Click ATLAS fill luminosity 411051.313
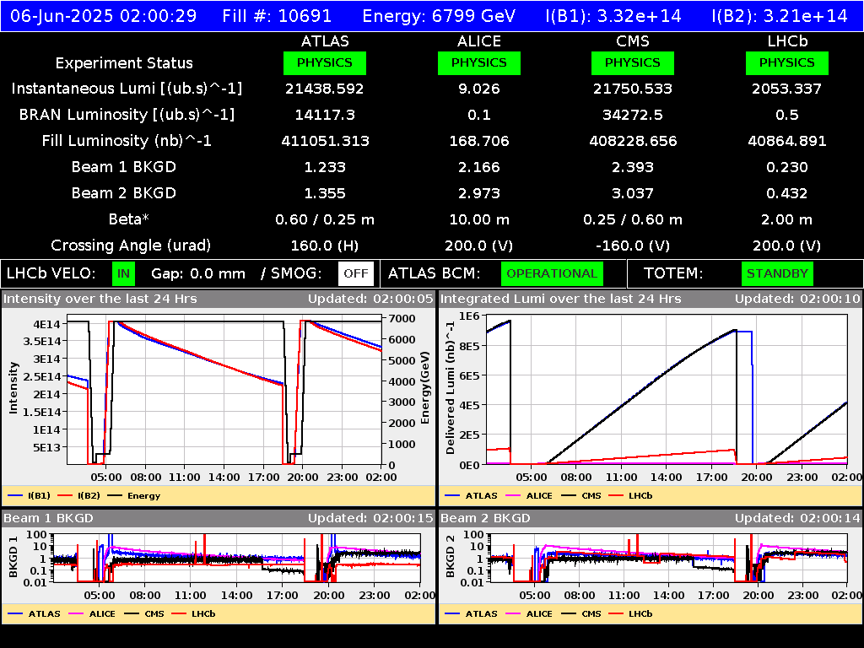The image size is (864, 648). point(325,141)
